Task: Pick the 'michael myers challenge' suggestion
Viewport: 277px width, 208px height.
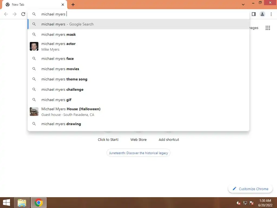Action: [138, 89]
